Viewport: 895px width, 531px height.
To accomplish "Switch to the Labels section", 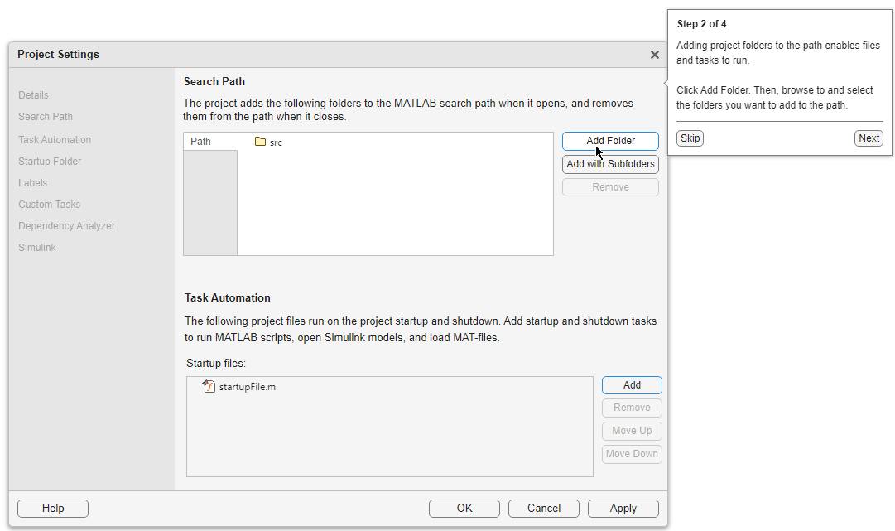I will 33,183.
